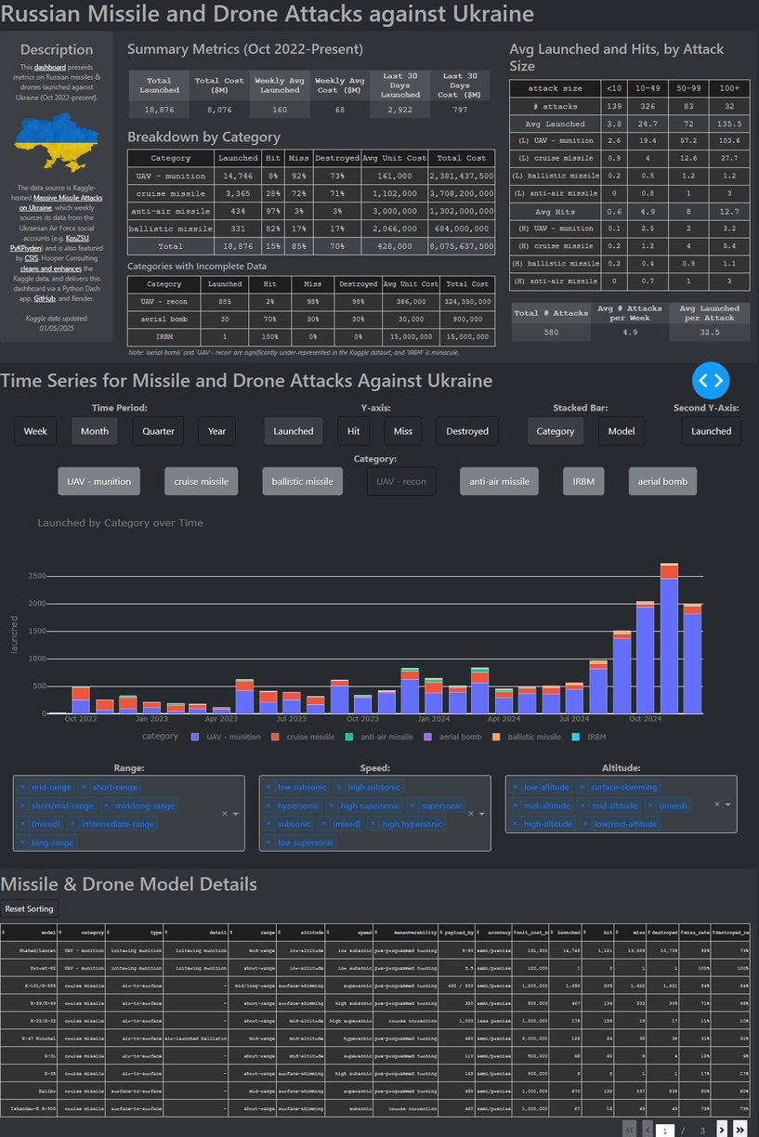This screenshot has height=1137, width=759.
Task: Open the GitHub link
Action: point(45,299)
